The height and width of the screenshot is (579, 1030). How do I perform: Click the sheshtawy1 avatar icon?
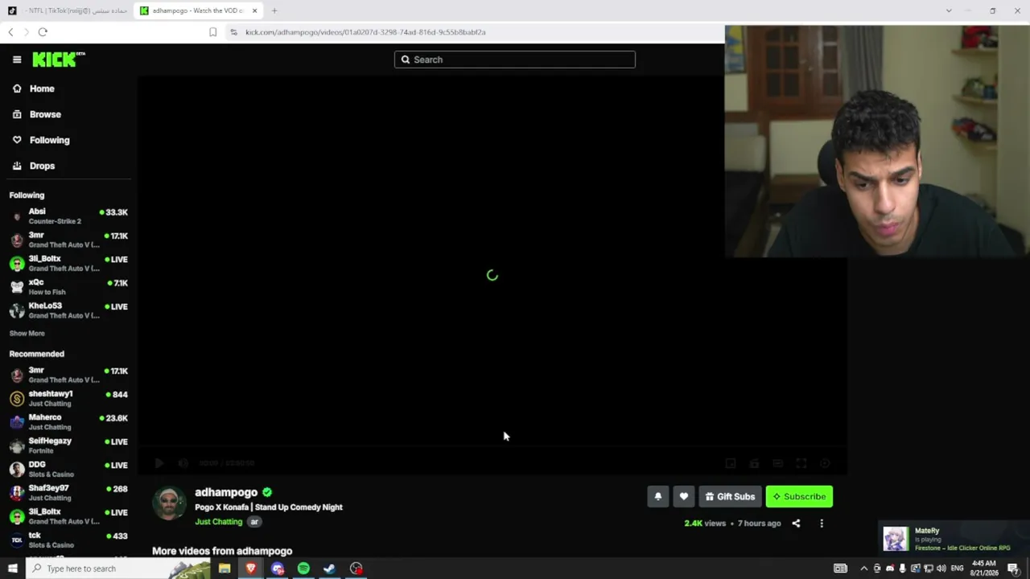tap(17, 398)
